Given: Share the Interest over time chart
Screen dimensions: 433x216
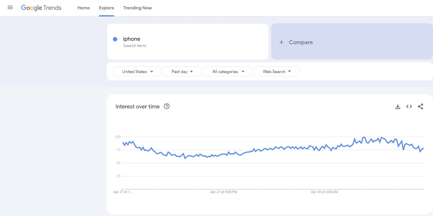Looking at the screenshot, I should (x=421, y=106).
